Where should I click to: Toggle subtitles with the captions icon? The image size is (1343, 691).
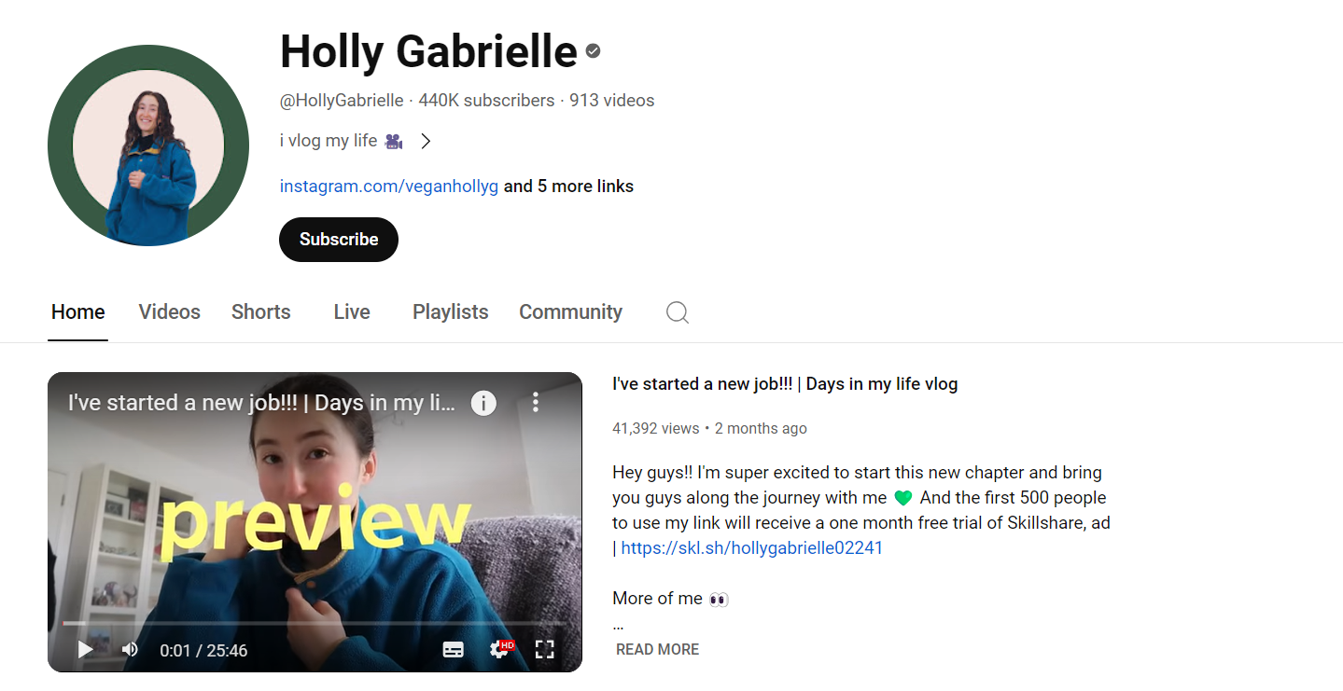pyautogui.click(x=454, y=650)
